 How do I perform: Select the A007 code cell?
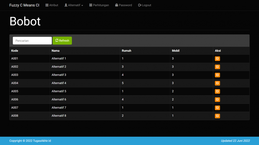pos(29,108)
